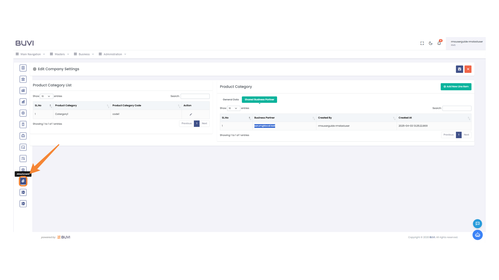Switch to the Shared Business Partner tab
Image resolution: width=499 pixels, height=280 pixels.
(x=259, y=100)
